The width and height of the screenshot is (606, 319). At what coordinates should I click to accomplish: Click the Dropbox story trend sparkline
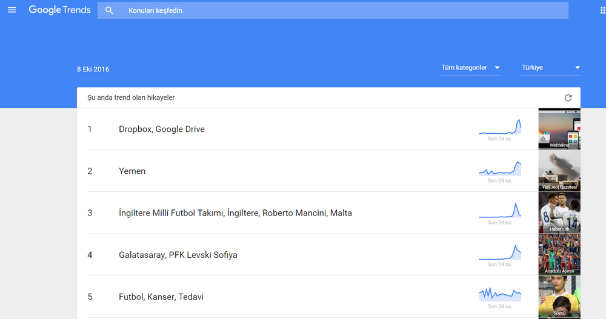(x=500, y=128)
